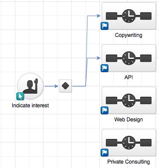This screenshot has width=159, height=168.
Task: Select the 'Copywriting' label text
Action: [129, 35]
